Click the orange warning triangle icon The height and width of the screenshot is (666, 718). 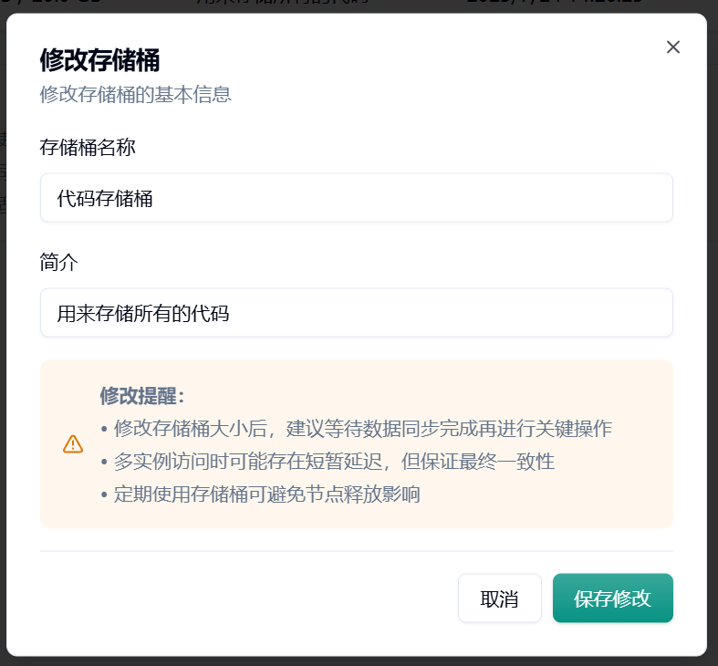[x=73, y=444]
